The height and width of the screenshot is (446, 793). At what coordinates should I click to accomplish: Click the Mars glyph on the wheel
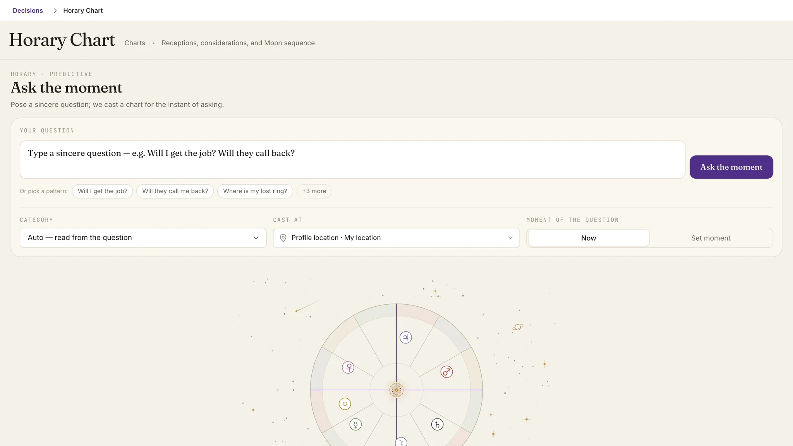pyautogui.click(x=446, y=372)
